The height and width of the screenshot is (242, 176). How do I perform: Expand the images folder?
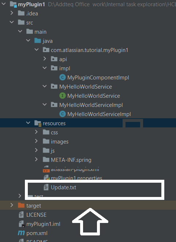point(36,141)
